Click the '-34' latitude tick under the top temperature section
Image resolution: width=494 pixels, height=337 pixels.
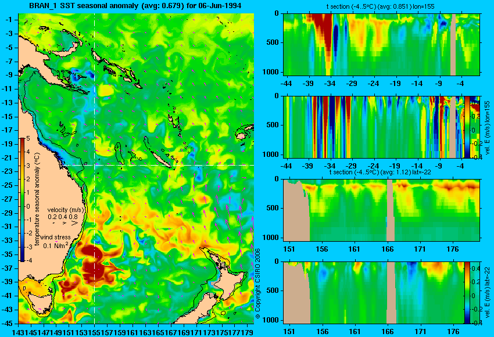point(330,84)
